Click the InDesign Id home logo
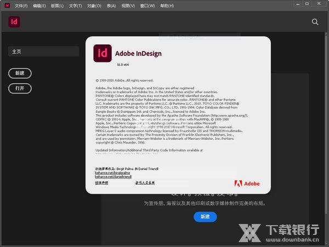Image resolution: width=329 pixels, height=247 pixels. (14, 22)
